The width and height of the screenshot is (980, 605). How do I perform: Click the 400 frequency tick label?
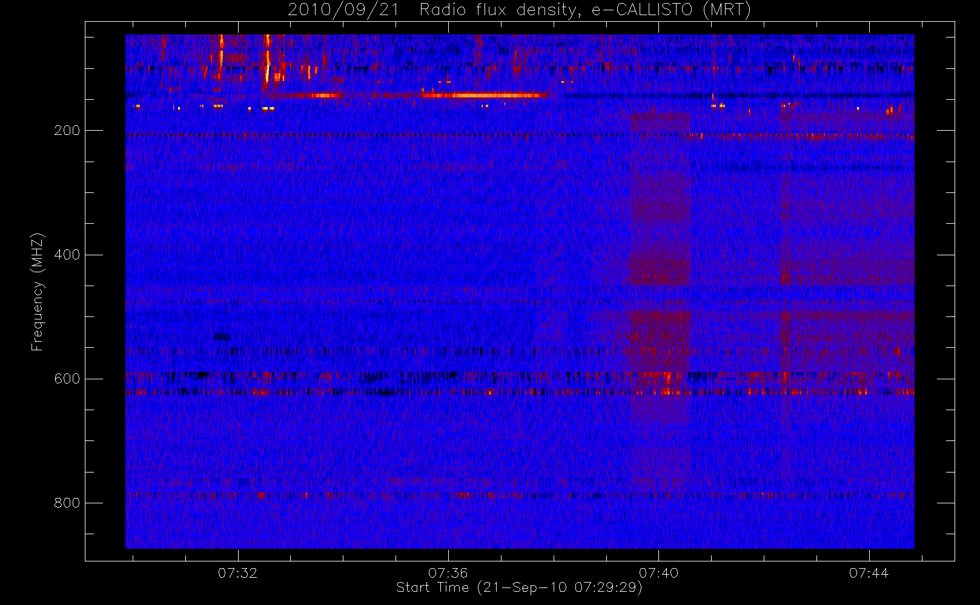tap(67, 255)
